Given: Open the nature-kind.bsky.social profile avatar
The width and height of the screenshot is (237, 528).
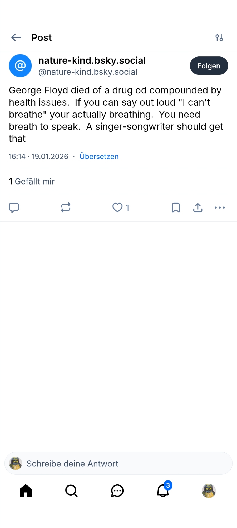Looking at the screenshot, I should coord(20,66).
